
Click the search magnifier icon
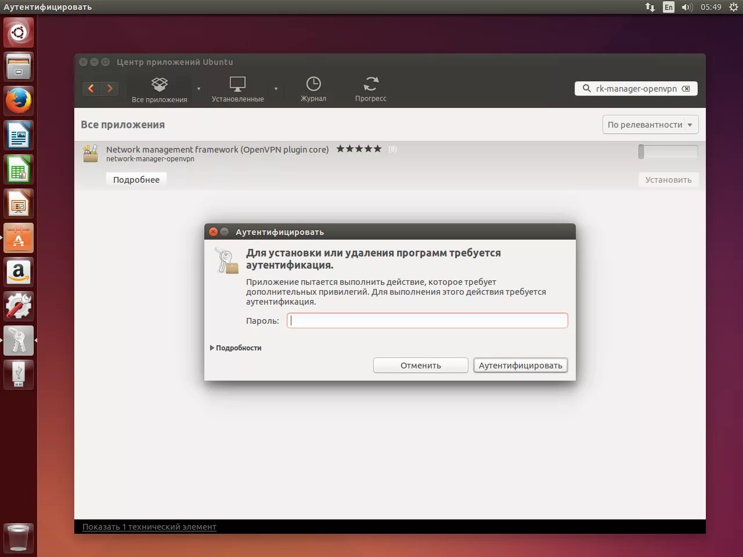click(586, 88)
